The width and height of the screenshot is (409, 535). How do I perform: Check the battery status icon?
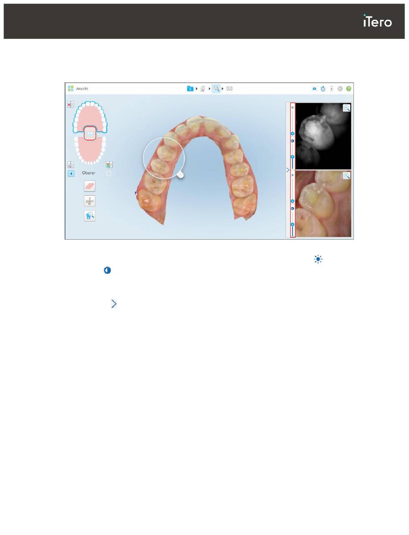332,88
